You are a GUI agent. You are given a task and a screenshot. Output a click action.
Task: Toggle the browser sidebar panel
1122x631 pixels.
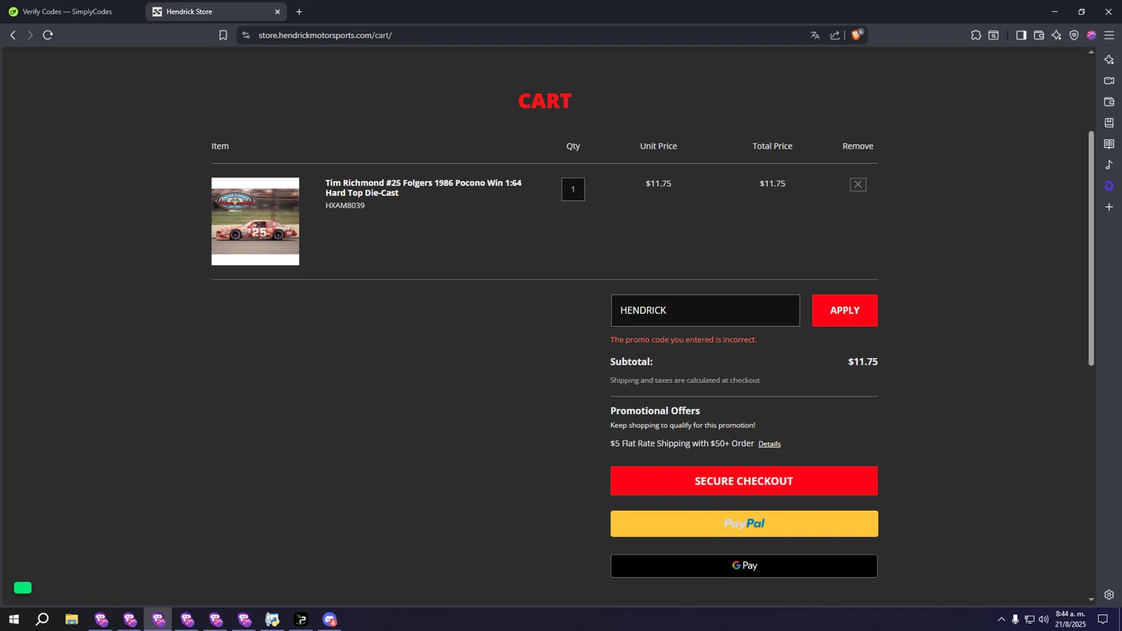(x=1021, y=35)
